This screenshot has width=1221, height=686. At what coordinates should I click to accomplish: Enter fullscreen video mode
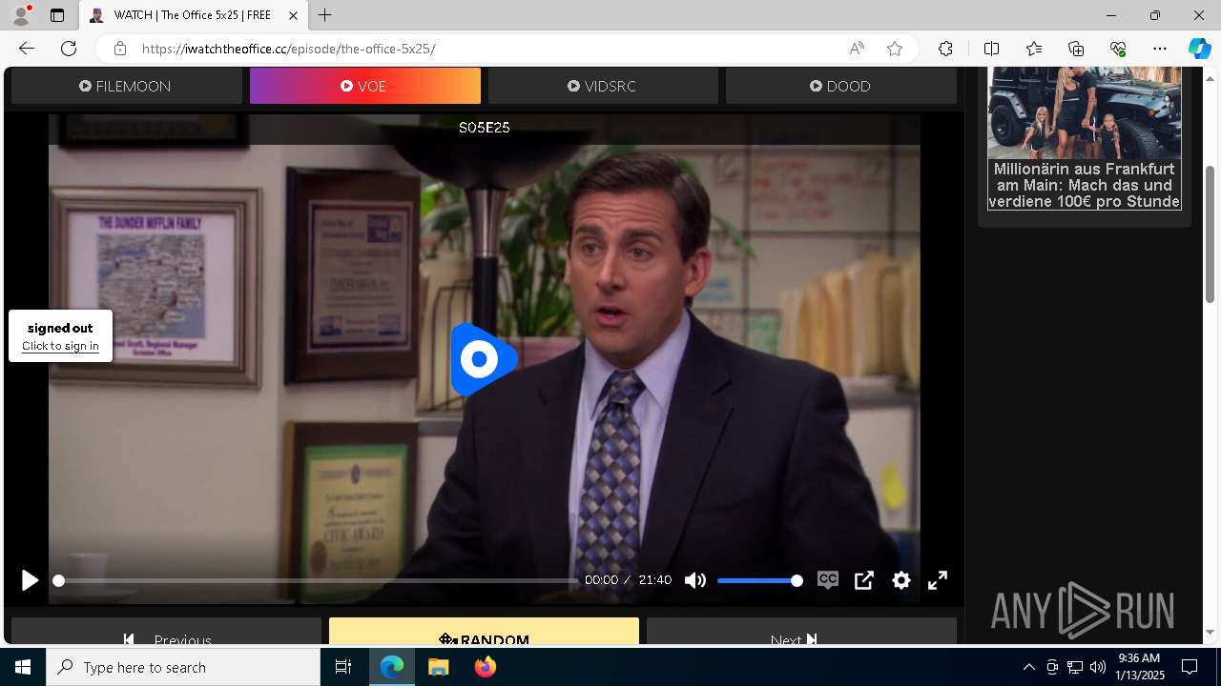point(938,580)
